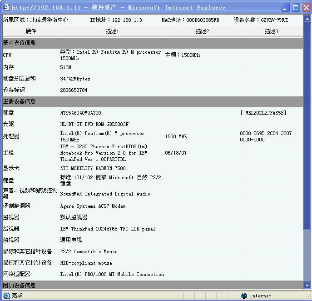Click the Agere Systems AC97 Modem value
This screenshot has height=301, width=312.
pos(93,206)
